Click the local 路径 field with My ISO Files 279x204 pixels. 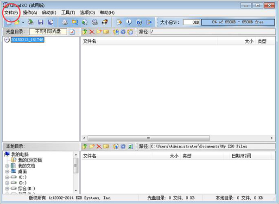(213, 147)
